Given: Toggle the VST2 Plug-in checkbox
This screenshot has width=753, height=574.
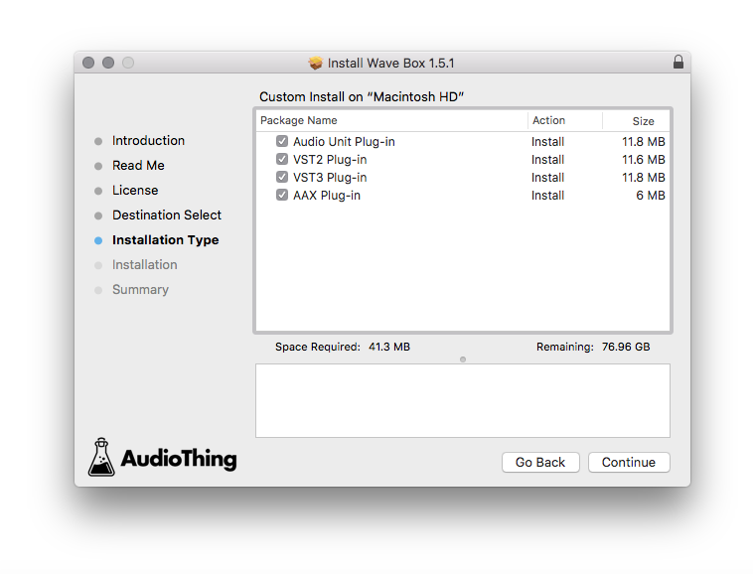Looking at the screenshot, I should (282, 160).
